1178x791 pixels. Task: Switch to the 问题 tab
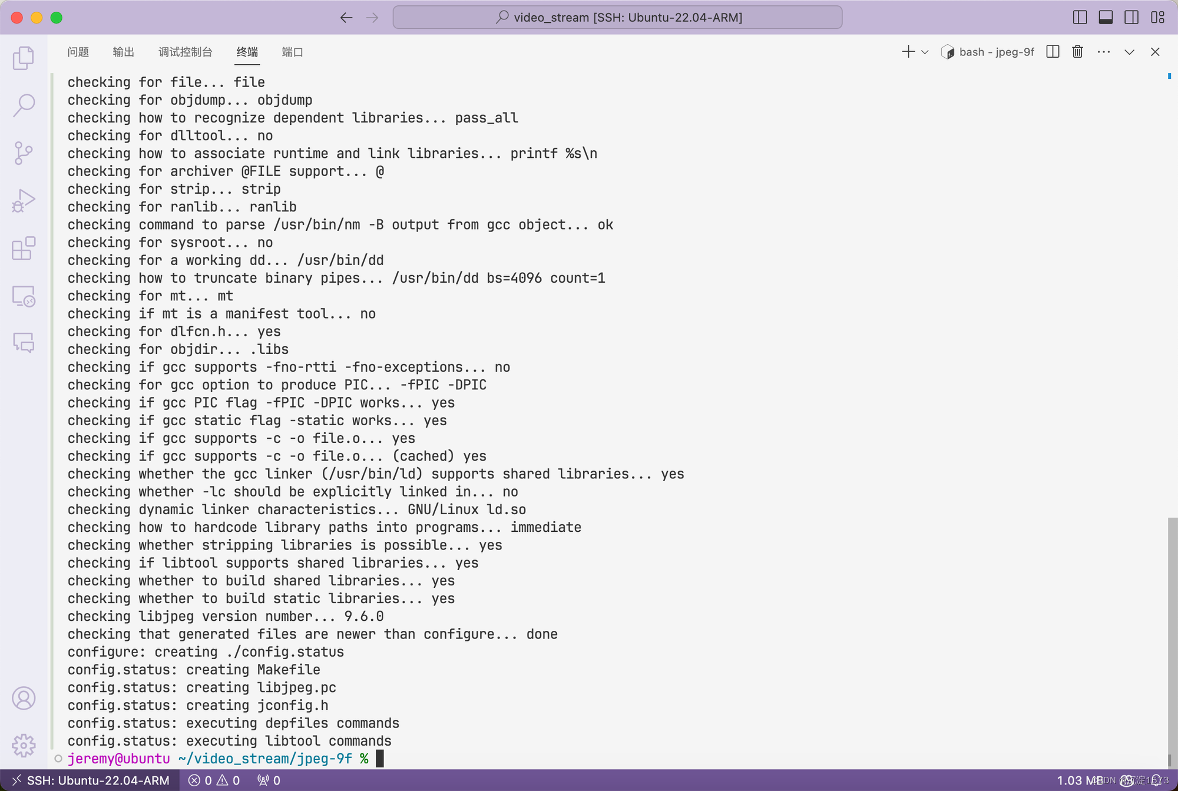pos(78,52)
